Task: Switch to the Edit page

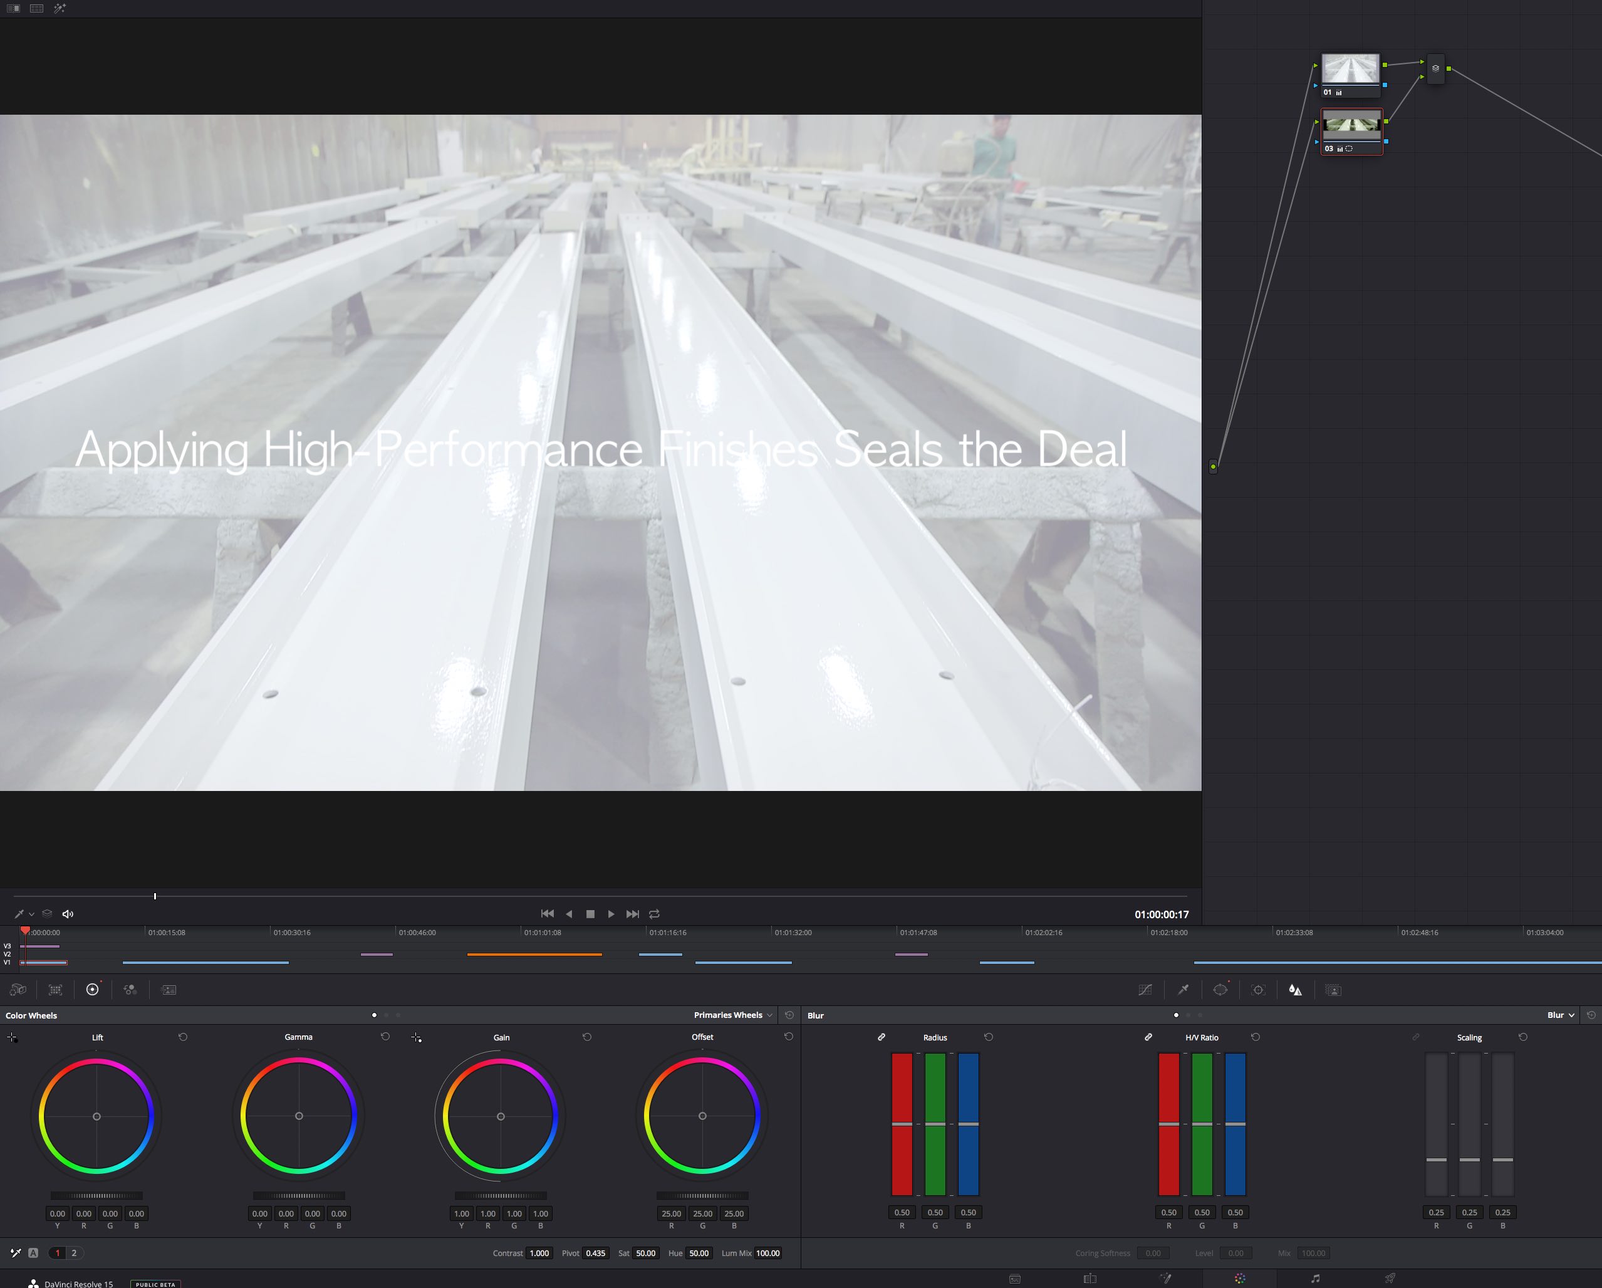Action: pos(1090,1279)
